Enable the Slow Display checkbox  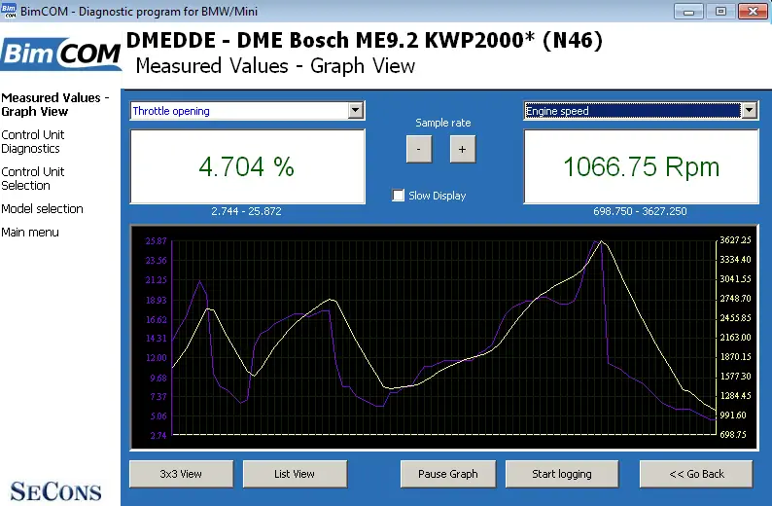(398, 196)
